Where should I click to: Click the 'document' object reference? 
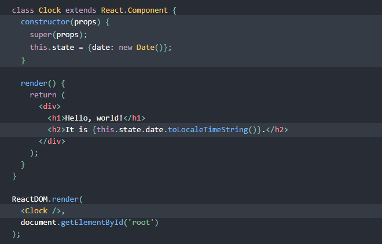click(x=39, y=223)
